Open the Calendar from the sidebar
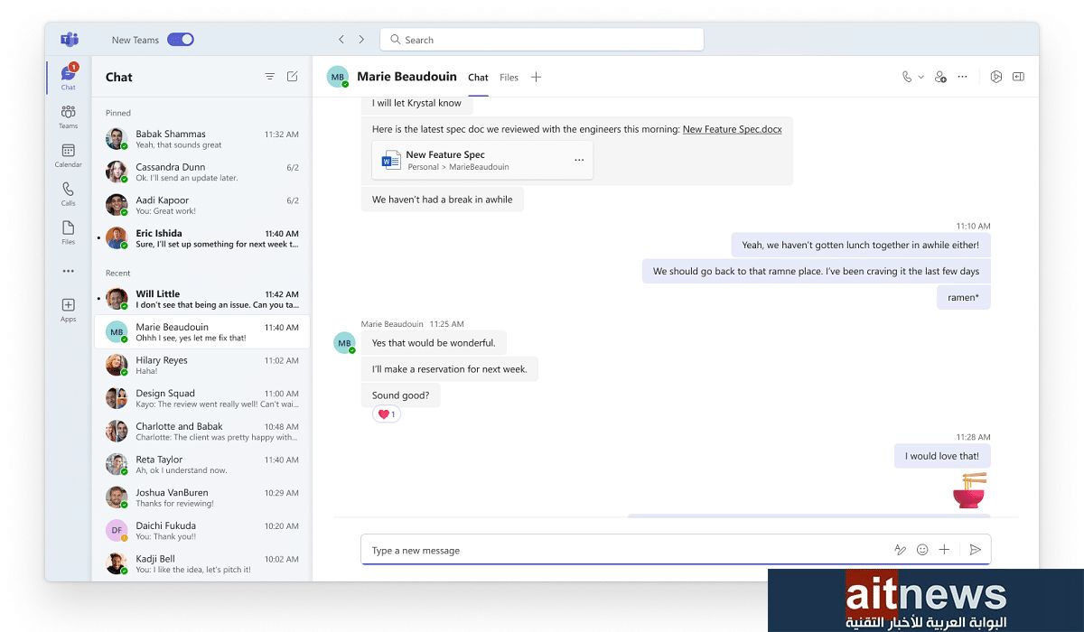The image size is (1084, 632). coord(68,154)
